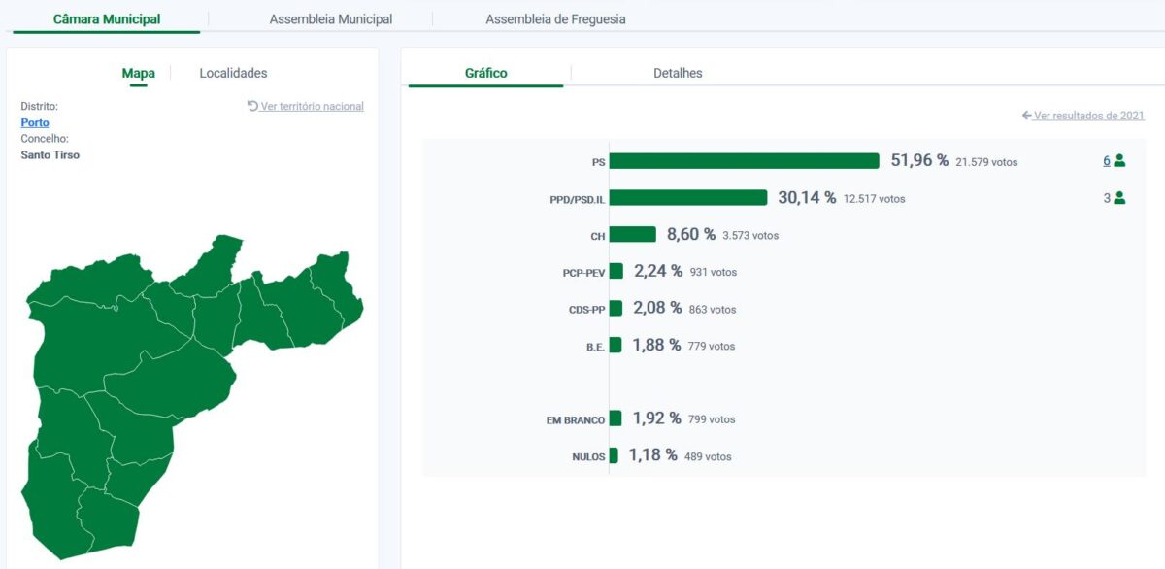Select the Gráfico tab
The width and height of the screenshot is (1165, 569).
point(485,73)
